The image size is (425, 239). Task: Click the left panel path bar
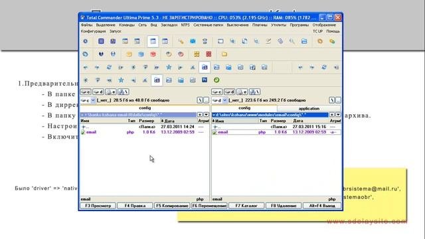point(138,115)
